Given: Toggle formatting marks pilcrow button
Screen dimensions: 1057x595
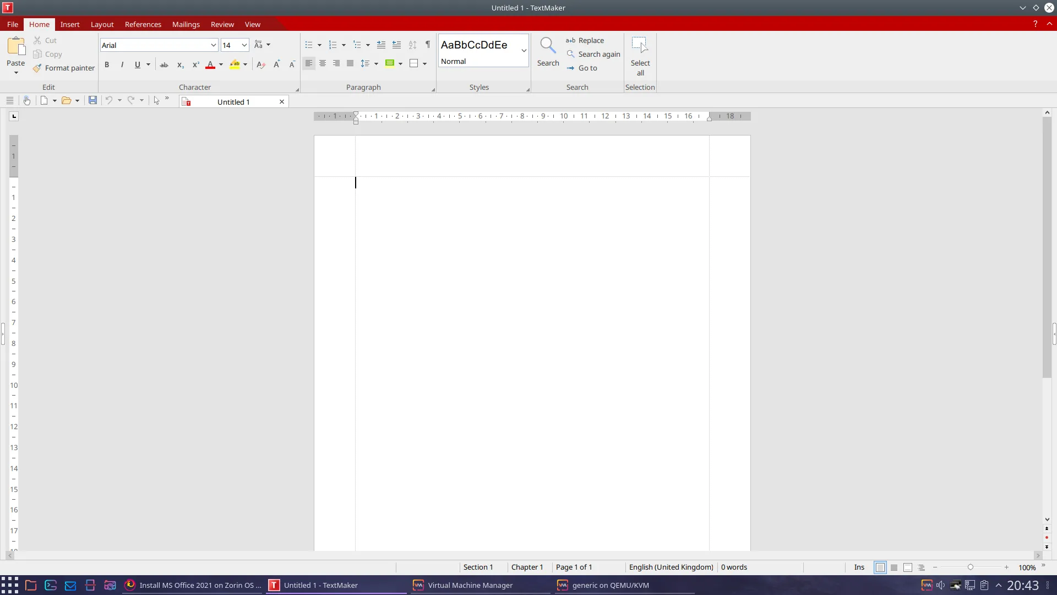Looking at the screenshot, I should [x=428, y=45].
